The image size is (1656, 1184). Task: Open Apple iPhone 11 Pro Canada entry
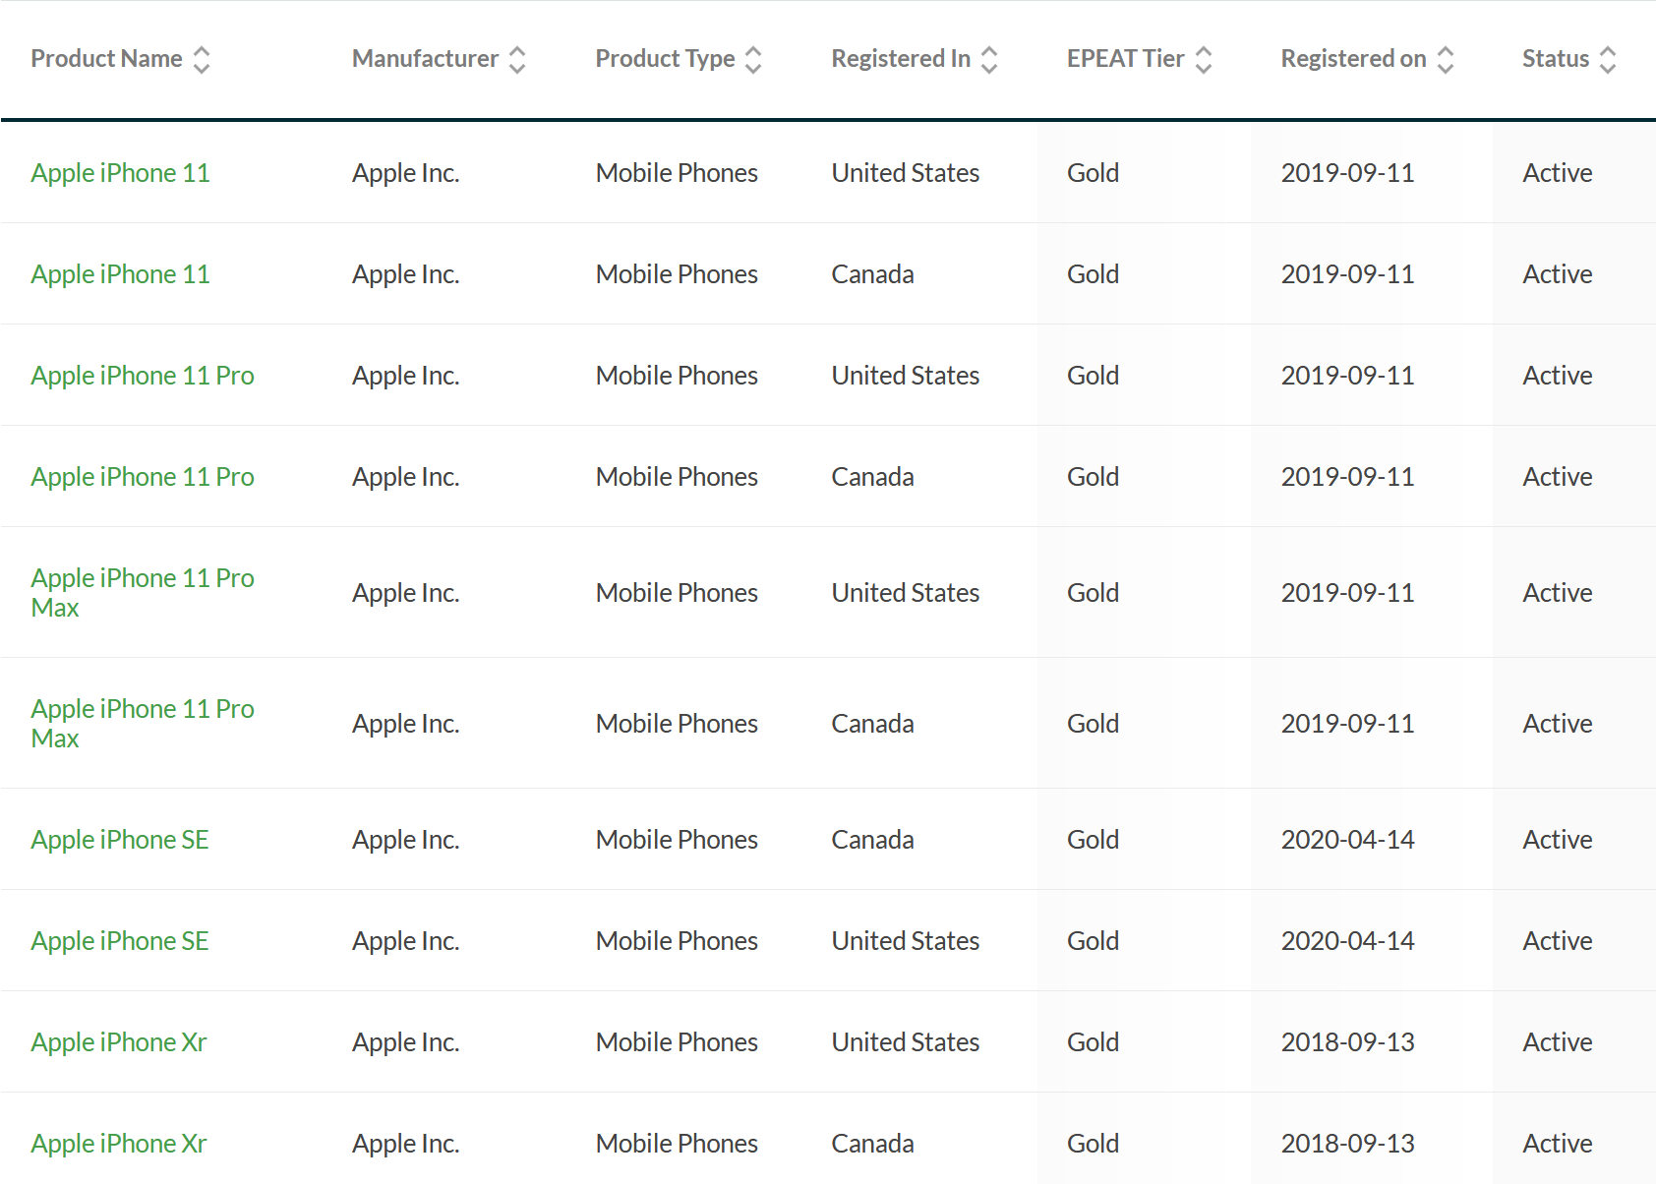point(143,477)
